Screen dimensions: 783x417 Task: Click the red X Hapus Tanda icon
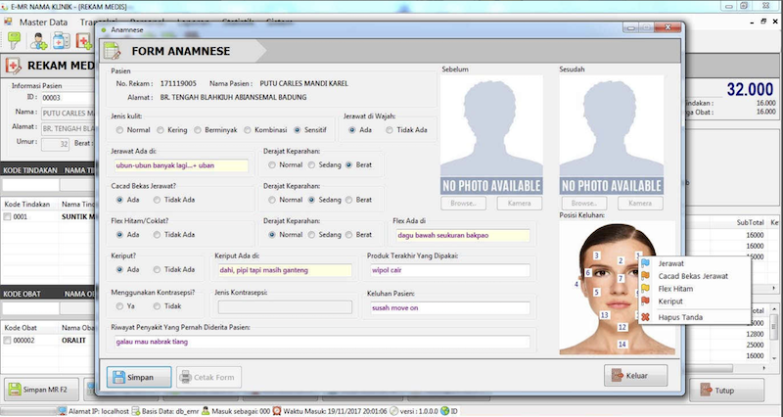coord(645,316)
